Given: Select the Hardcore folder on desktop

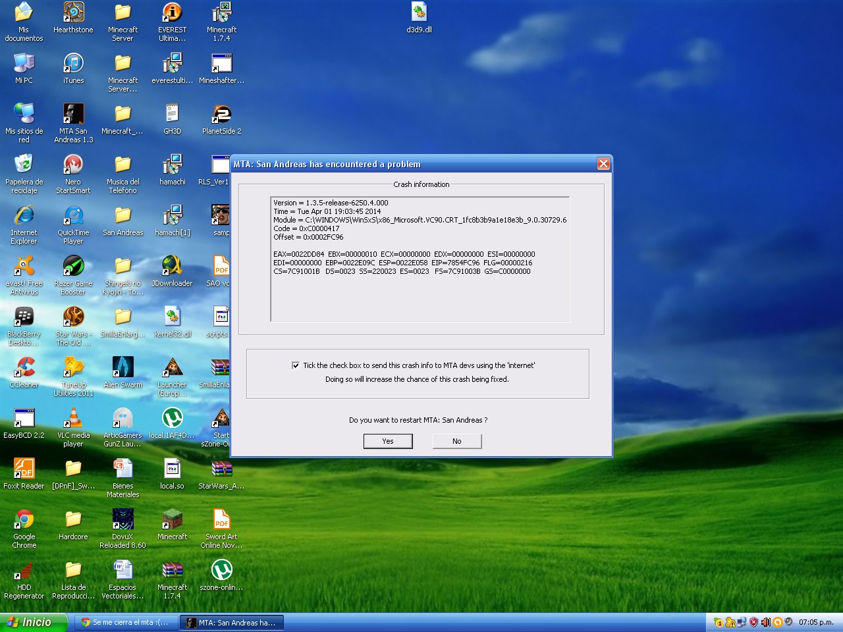Looking at the screenshot, I should (73, 525).
